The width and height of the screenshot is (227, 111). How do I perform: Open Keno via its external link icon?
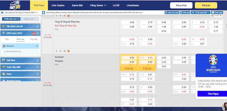coord(38,74)
